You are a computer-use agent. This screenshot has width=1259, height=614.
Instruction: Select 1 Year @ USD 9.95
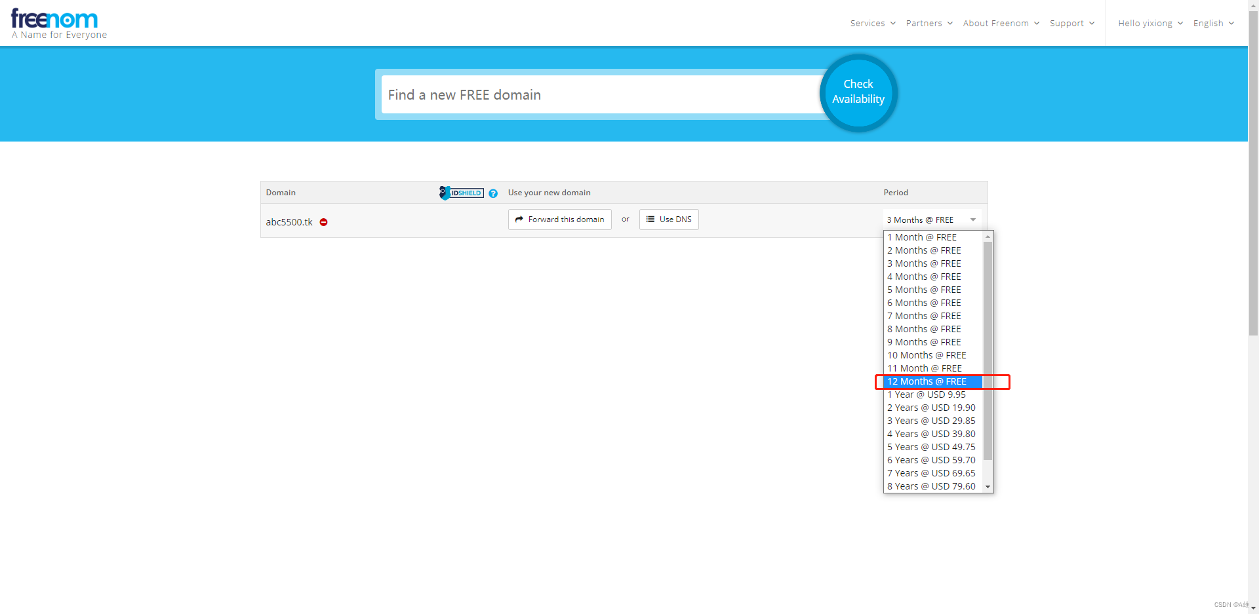click(934, 394)
